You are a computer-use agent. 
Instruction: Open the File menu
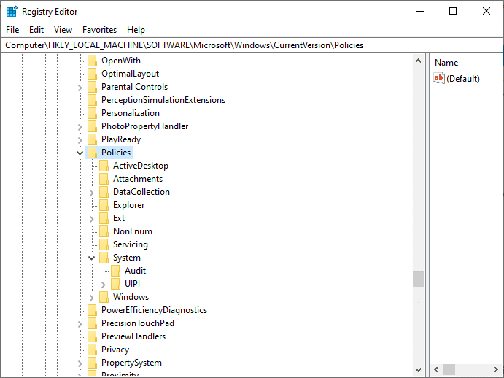coord(12,30)
